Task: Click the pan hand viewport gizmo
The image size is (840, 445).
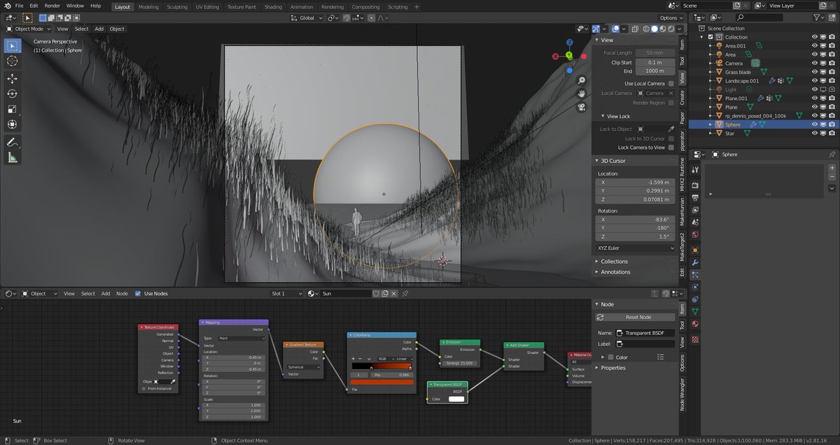Action: point(581,94)
